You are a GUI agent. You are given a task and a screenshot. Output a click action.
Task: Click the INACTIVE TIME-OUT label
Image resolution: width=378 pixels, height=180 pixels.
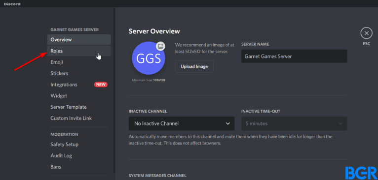pos(261,112)
